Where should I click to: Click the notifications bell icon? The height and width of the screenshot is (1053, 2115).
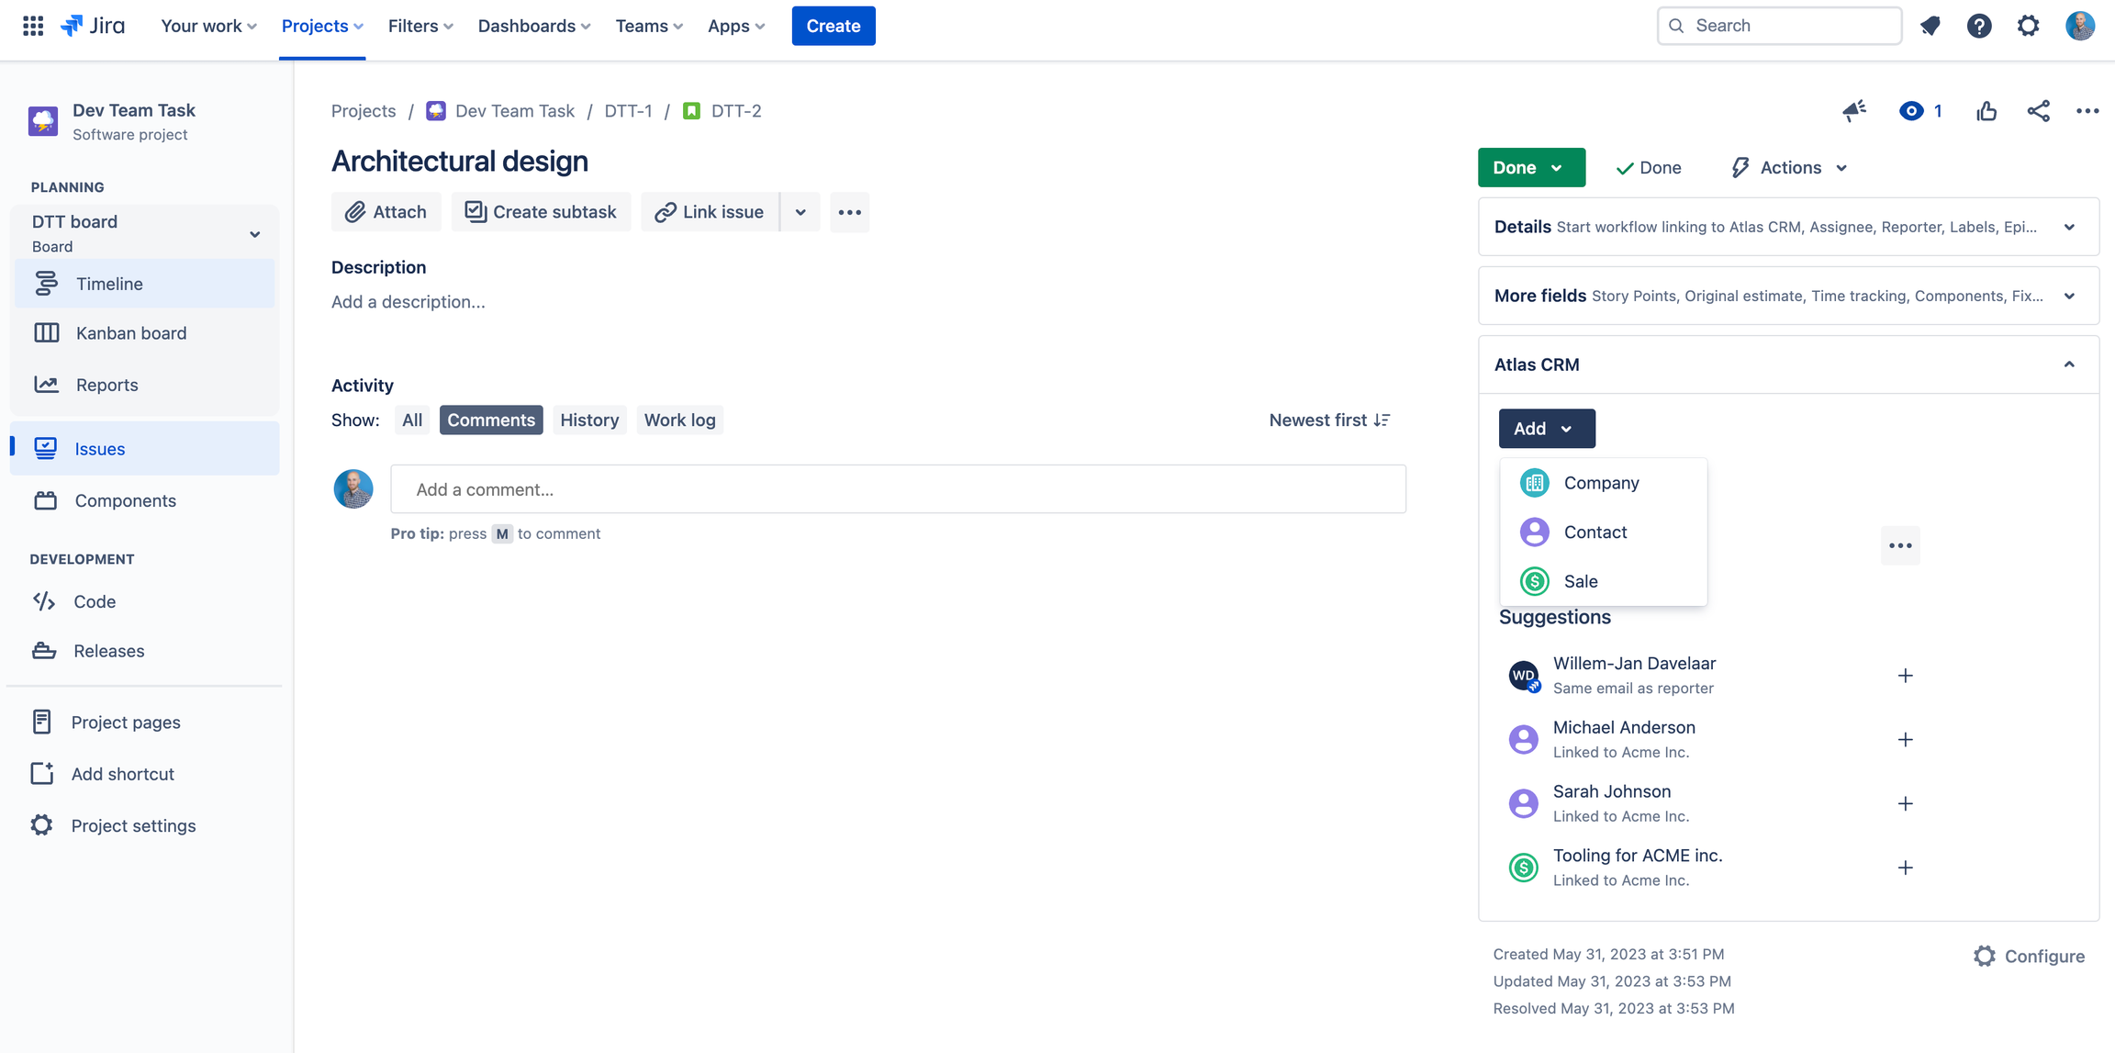click(x=1930, y=26)
